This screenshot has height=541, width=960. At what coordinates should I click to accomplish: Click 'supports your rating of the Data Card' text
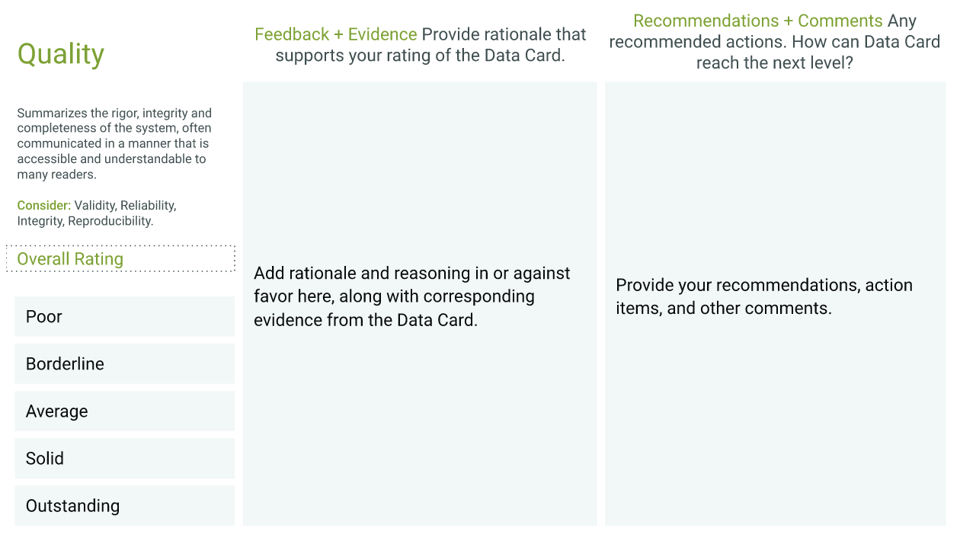[420, 56]
